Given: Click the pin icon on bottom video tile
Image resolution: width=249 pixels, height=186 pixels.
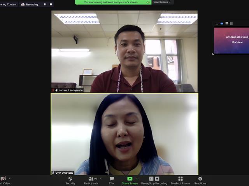Looking at the screenshot, I should pyautogui.click(x=53, y=173).
